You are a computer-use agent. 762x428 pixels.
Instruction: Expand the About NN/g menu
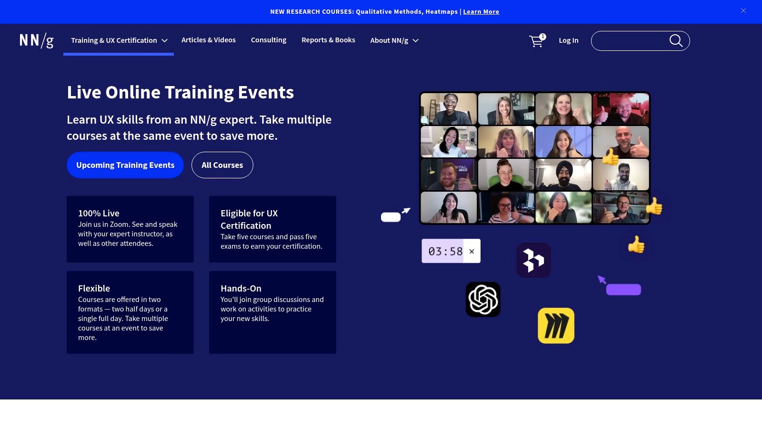[x=394, y=40]
